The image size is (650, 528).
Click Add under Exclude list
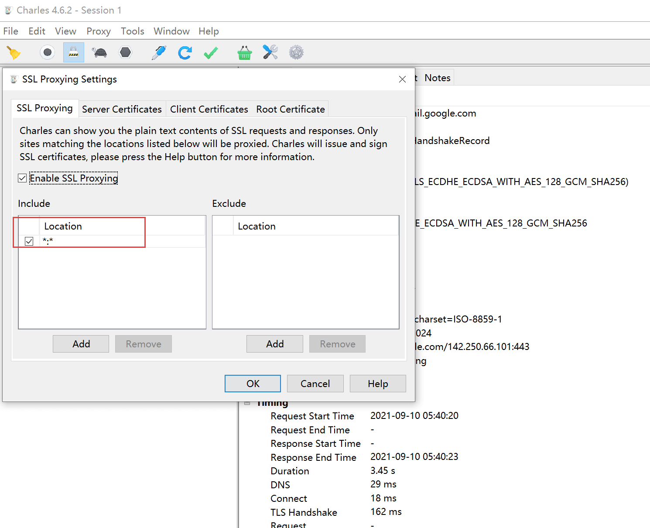tap(275, 344)
